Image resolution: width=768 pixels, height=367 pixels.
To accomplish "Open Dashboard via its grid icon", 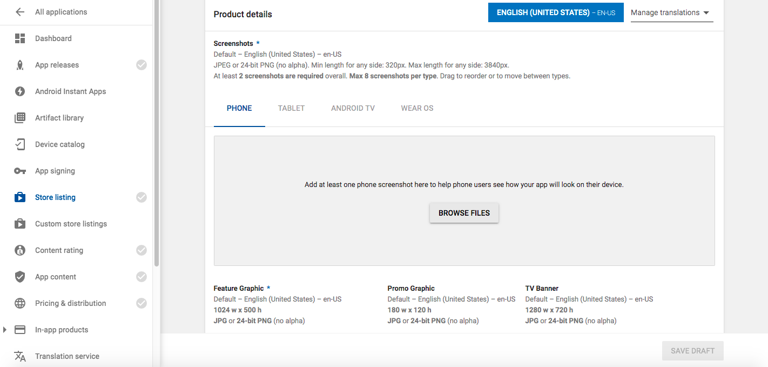I will (20, 38).
